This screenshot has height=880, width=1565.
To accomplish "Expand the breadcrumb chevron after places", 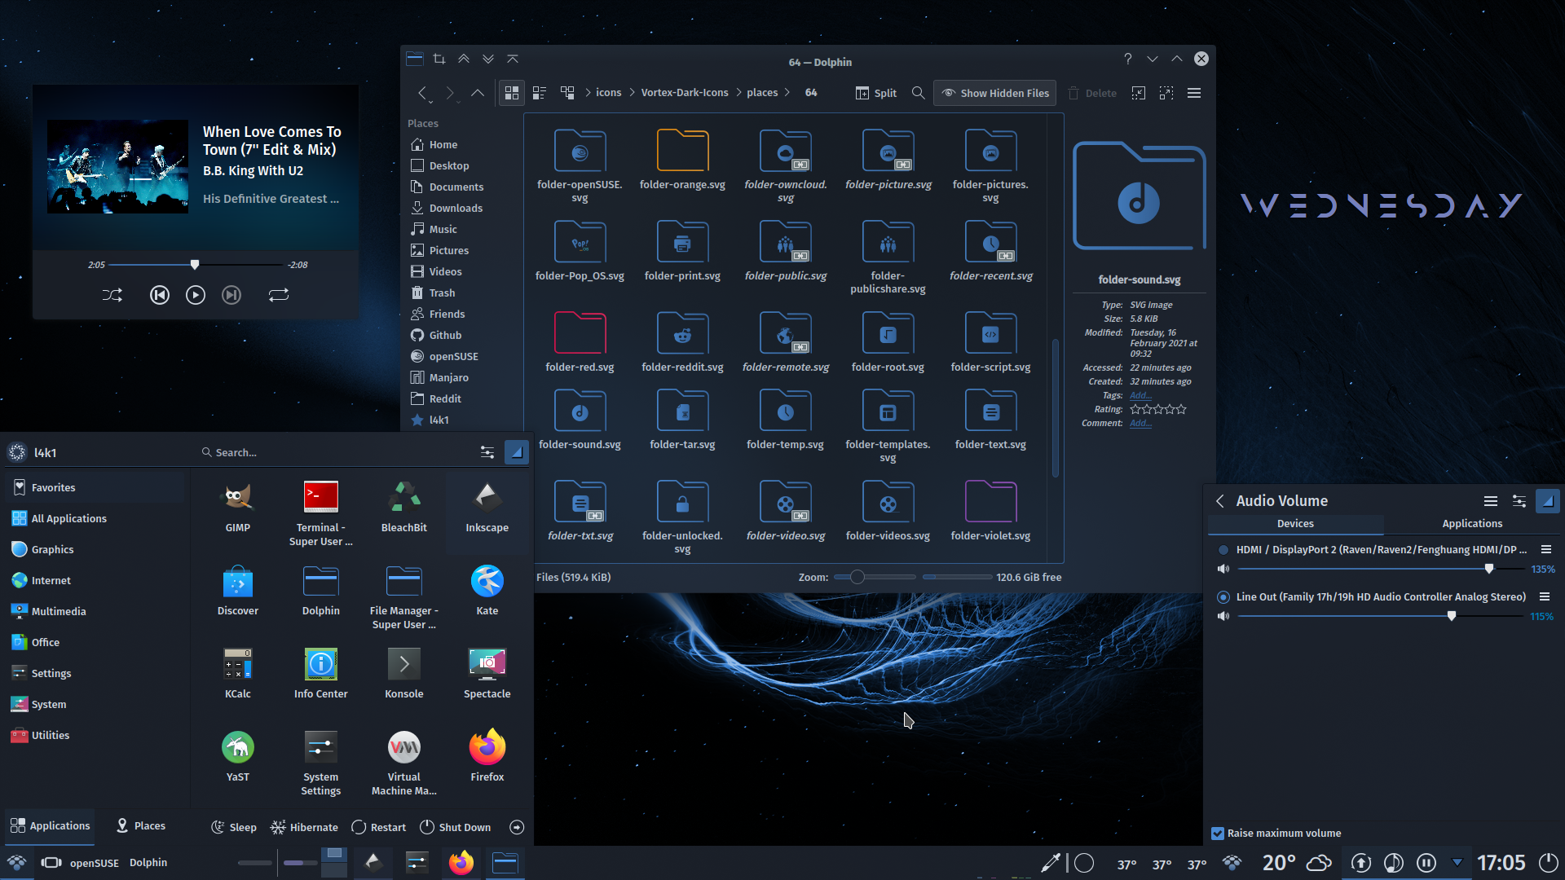I will click(787, 92).
